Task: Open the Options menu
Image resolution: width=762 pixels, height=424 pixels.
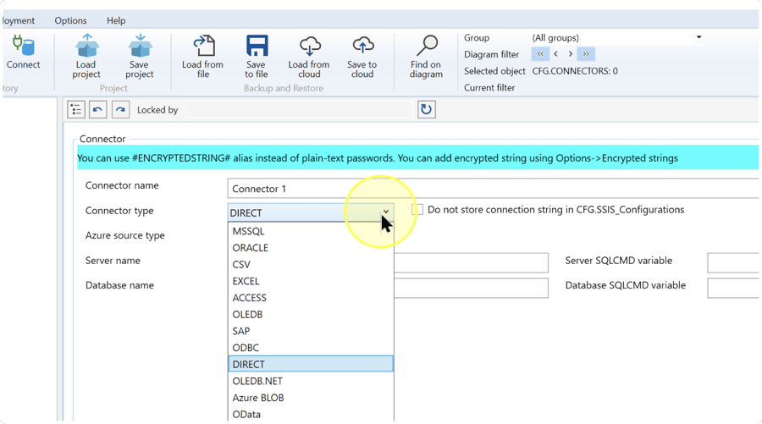Action: 70,20
